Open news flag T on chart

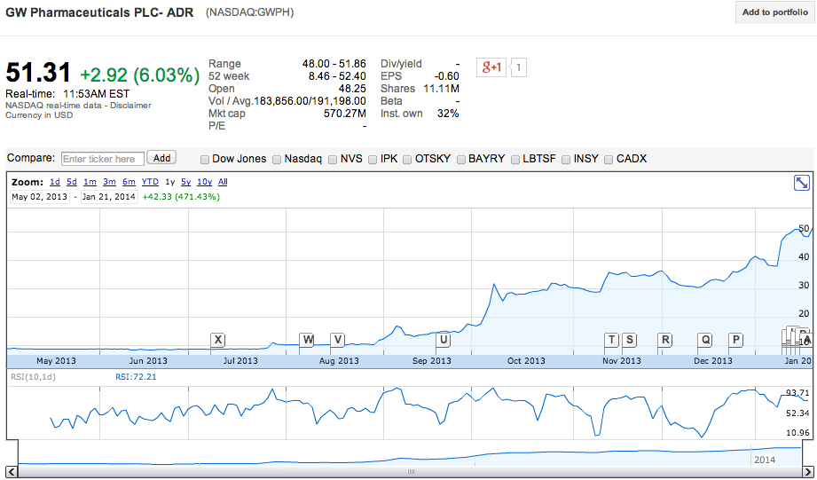coord(611,340)
